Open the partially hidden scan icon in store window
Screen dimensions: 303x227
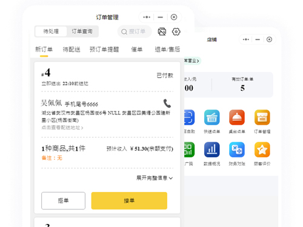189,117
